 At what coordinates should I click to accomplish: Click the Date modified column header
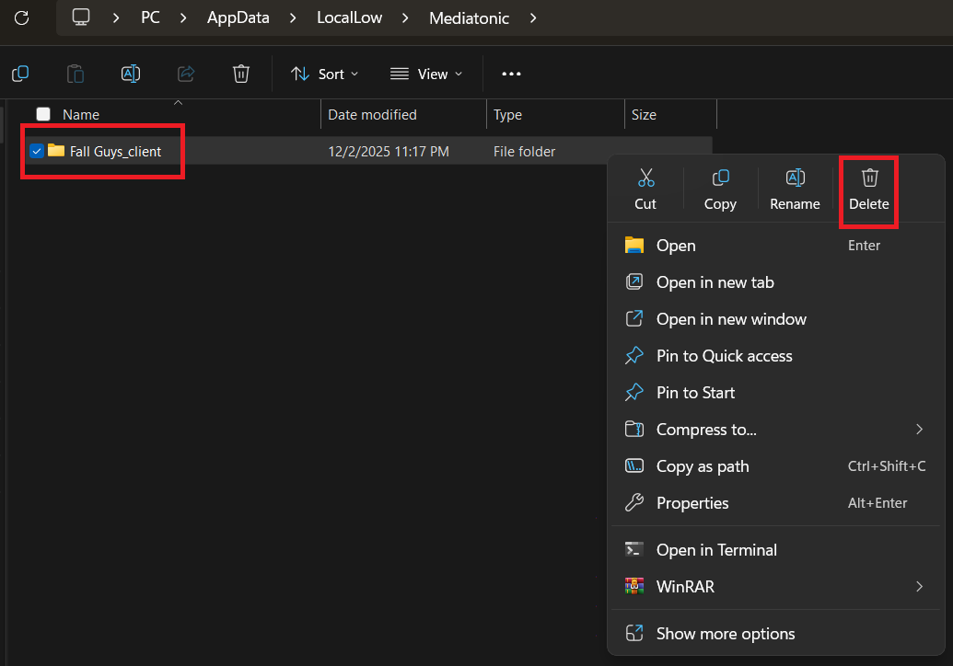tap(372, 115)
